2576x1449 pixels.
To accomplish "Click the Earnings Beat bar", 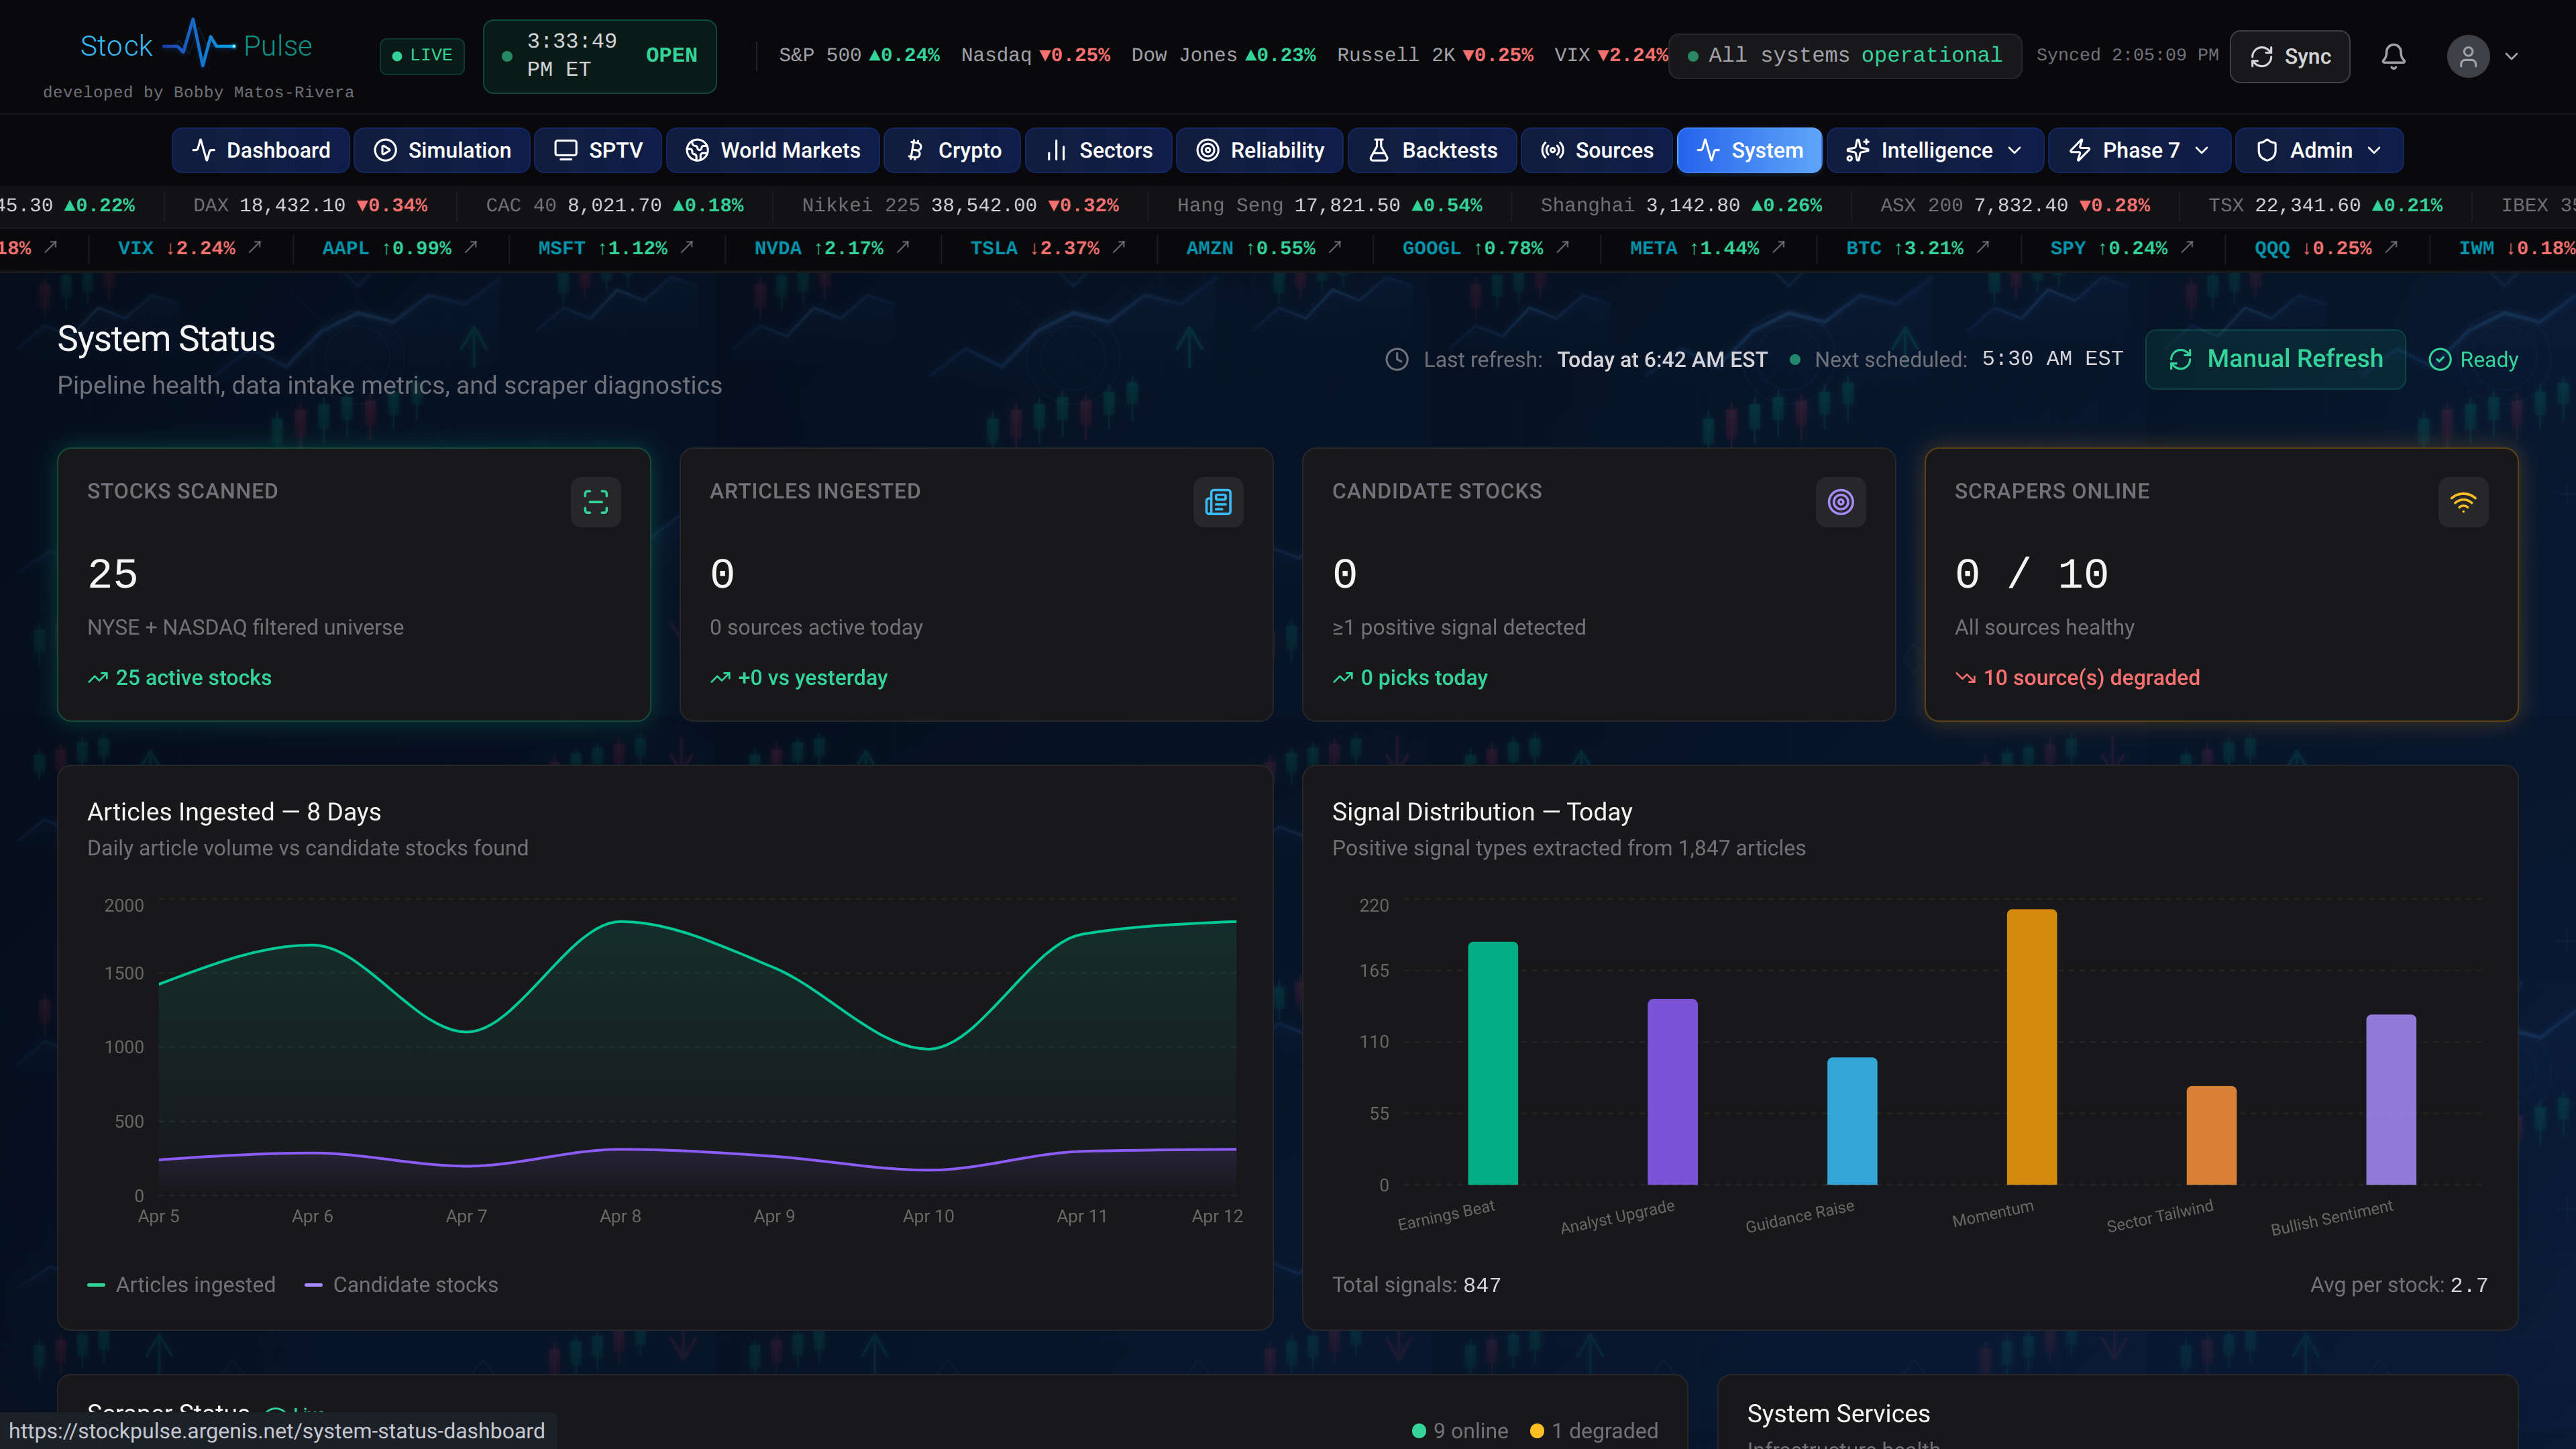I will point(1492,1063).
